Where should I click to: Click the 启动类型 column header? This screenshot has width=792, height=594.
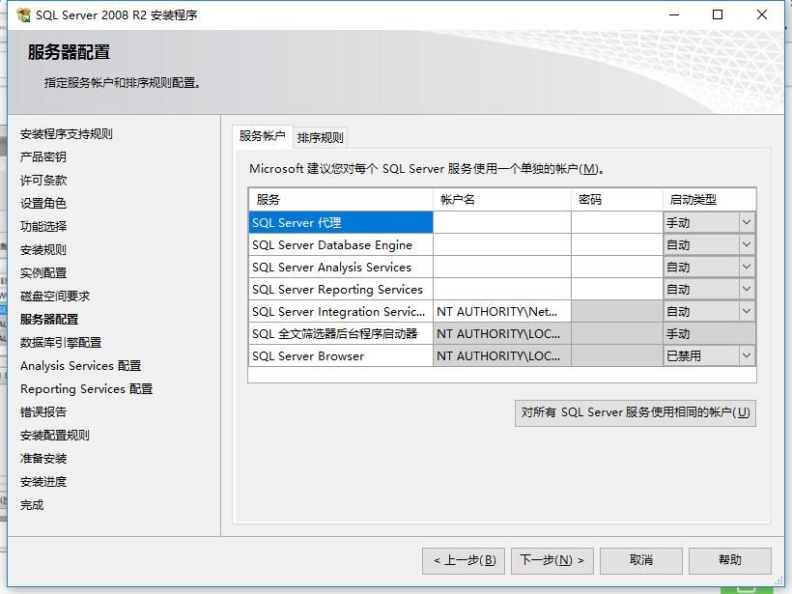[x=709, y=200]
